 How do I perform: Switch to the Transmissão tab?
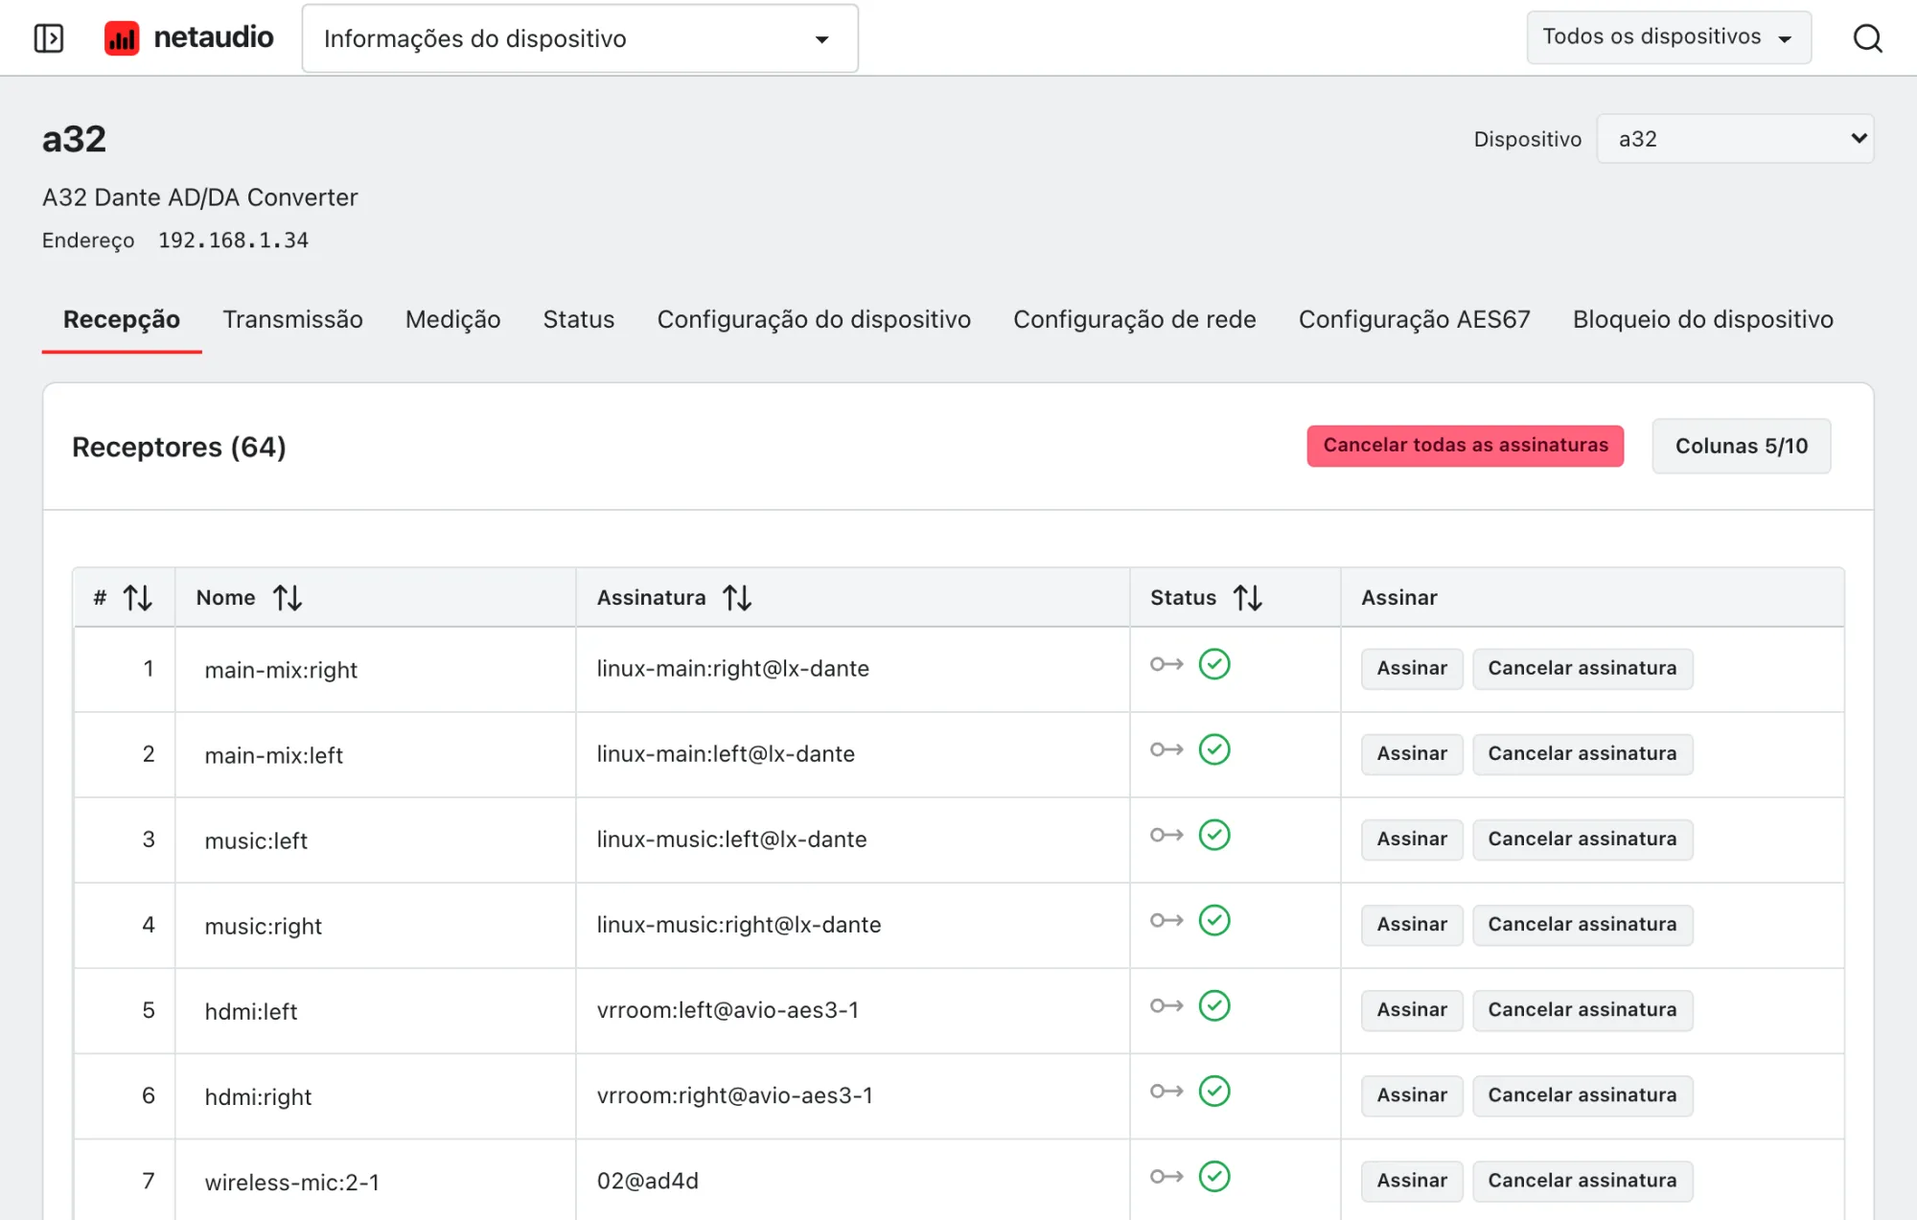(x=292, y=319)
